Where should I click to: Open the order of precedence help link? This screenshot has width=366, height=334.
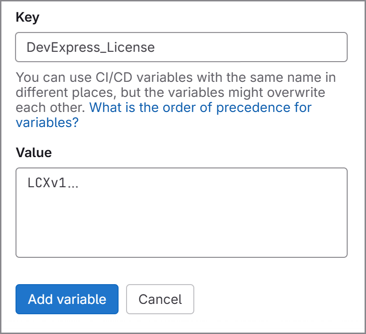coord(200,107)
